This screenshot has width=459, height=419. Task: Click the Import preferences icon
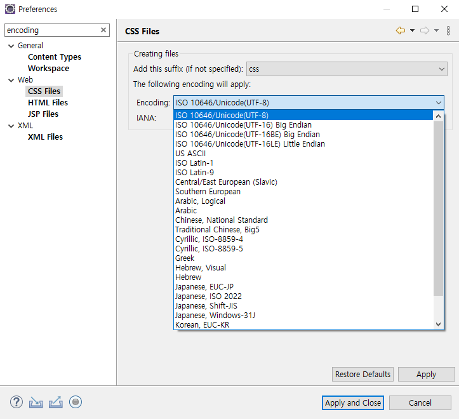click(36, 402)
